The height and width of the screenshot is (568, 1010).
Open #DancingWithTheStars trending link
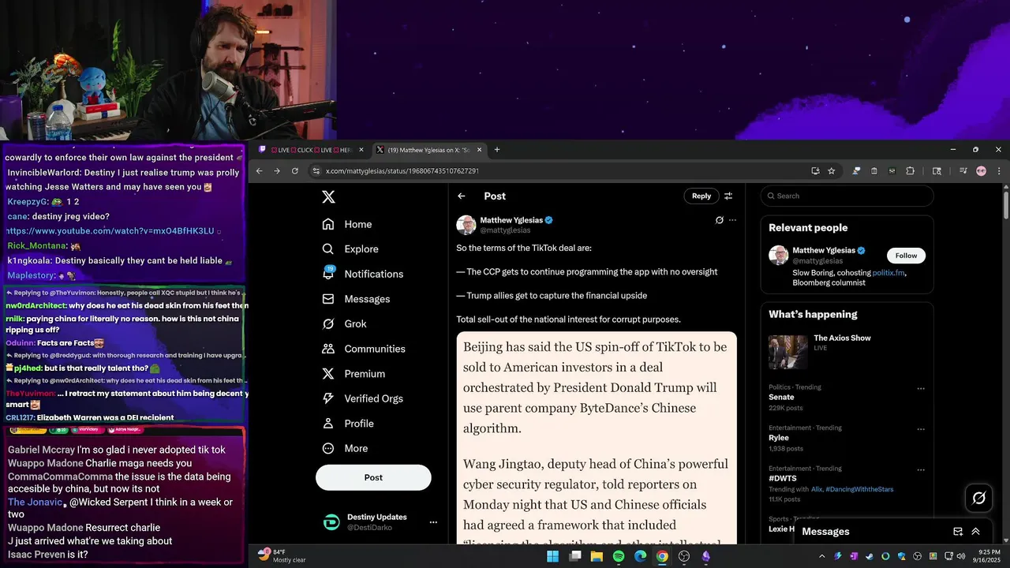(859, 489)
